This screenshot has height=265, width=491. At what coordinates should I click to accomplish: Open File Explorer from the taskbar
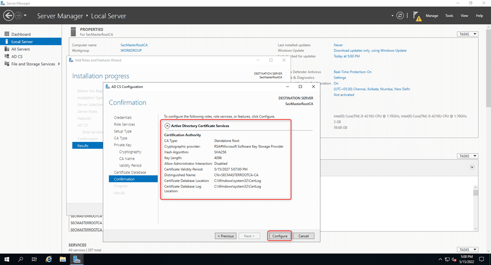pyautogui.click(x=62, y=259)
